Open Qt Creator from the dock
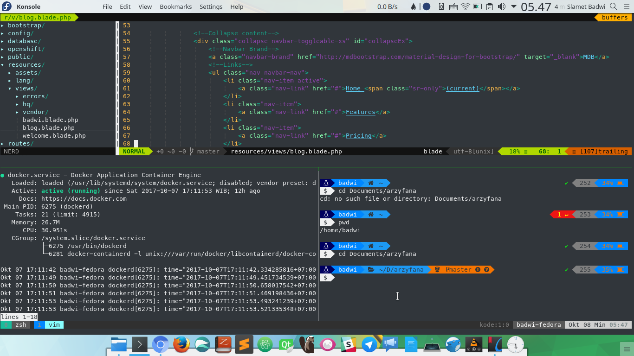 coord(286,344)
